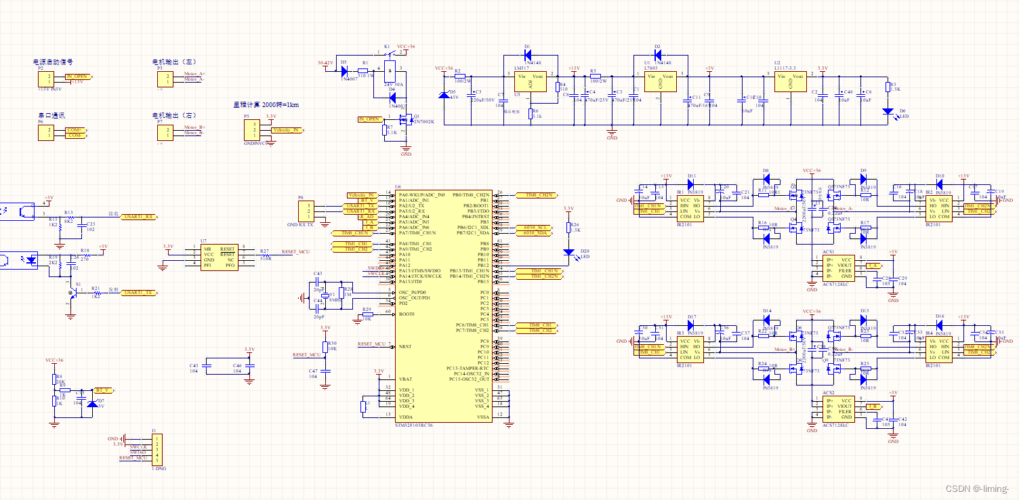Select resistor R7 5.1K
1019x500 pixels.
coord(386,129)
